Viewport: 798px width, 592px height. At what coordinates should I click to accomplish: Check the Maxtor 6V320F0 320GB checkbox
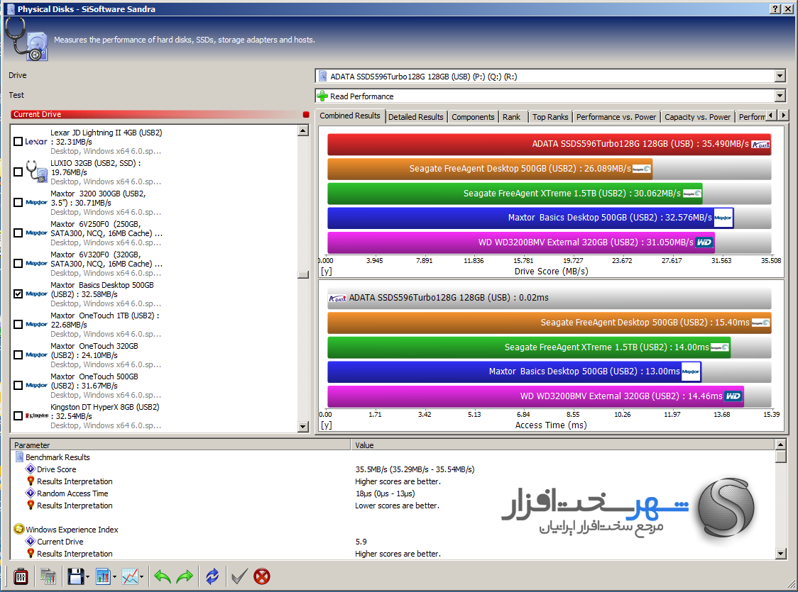click(18, 263)
